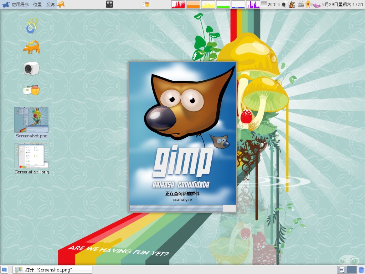The width and height of the screenshot is (365, 274).
Task: Click the Screenshot.png file name label
Action: (x=32, y=136)
